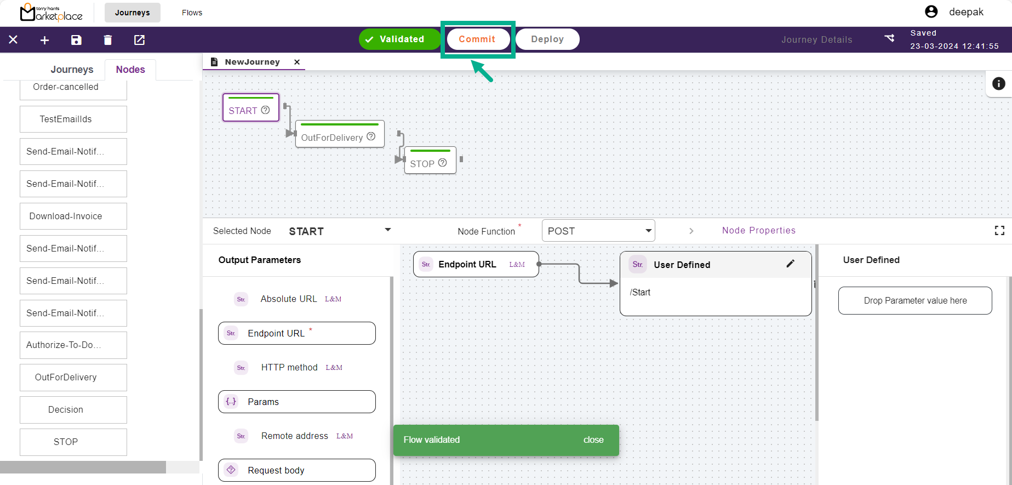Switch to the Journeys sidebar tab
1012x485 pixels.
[72, 70]
